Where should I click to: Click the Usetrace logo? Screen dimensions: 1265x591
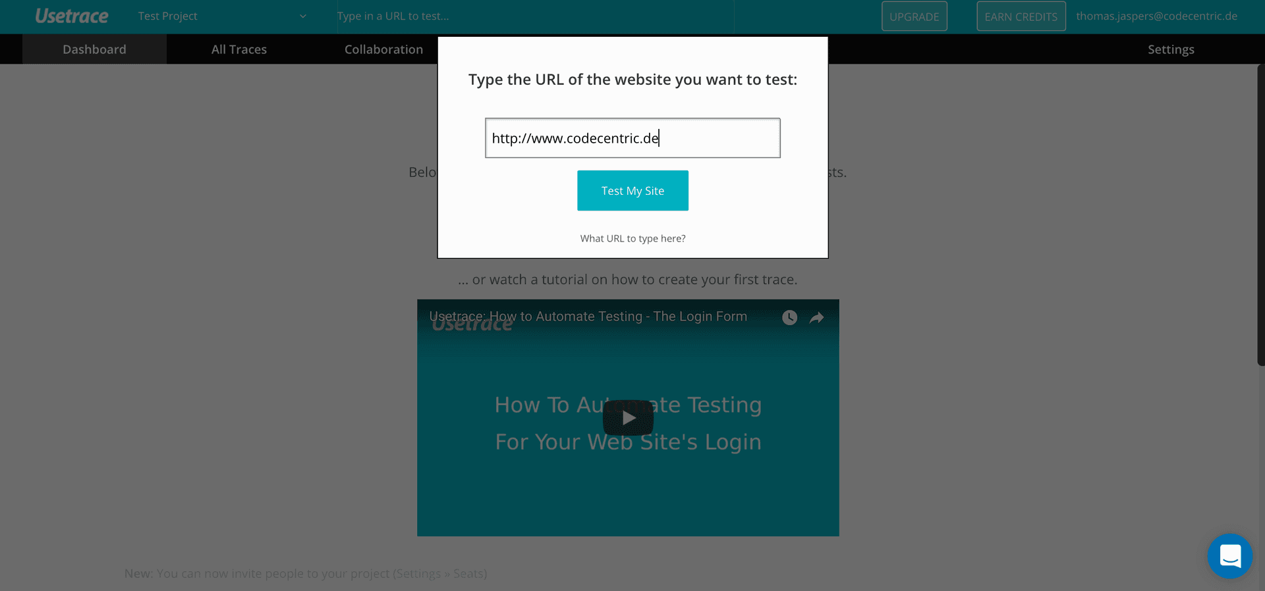(71, 16)
